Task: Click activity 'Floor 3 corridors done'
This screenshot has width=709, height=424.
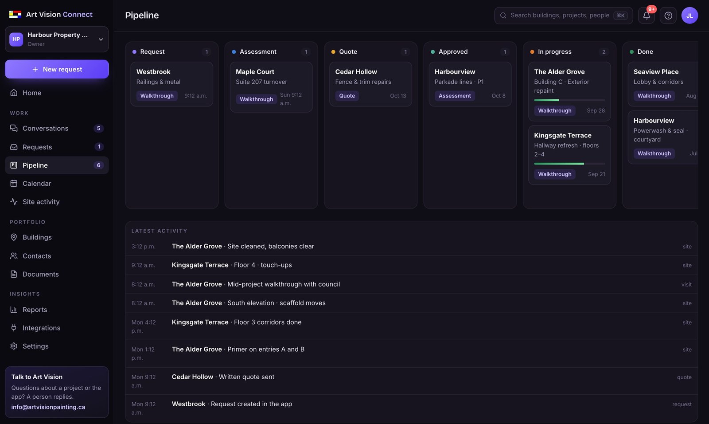Action: [x=411, y=326]
